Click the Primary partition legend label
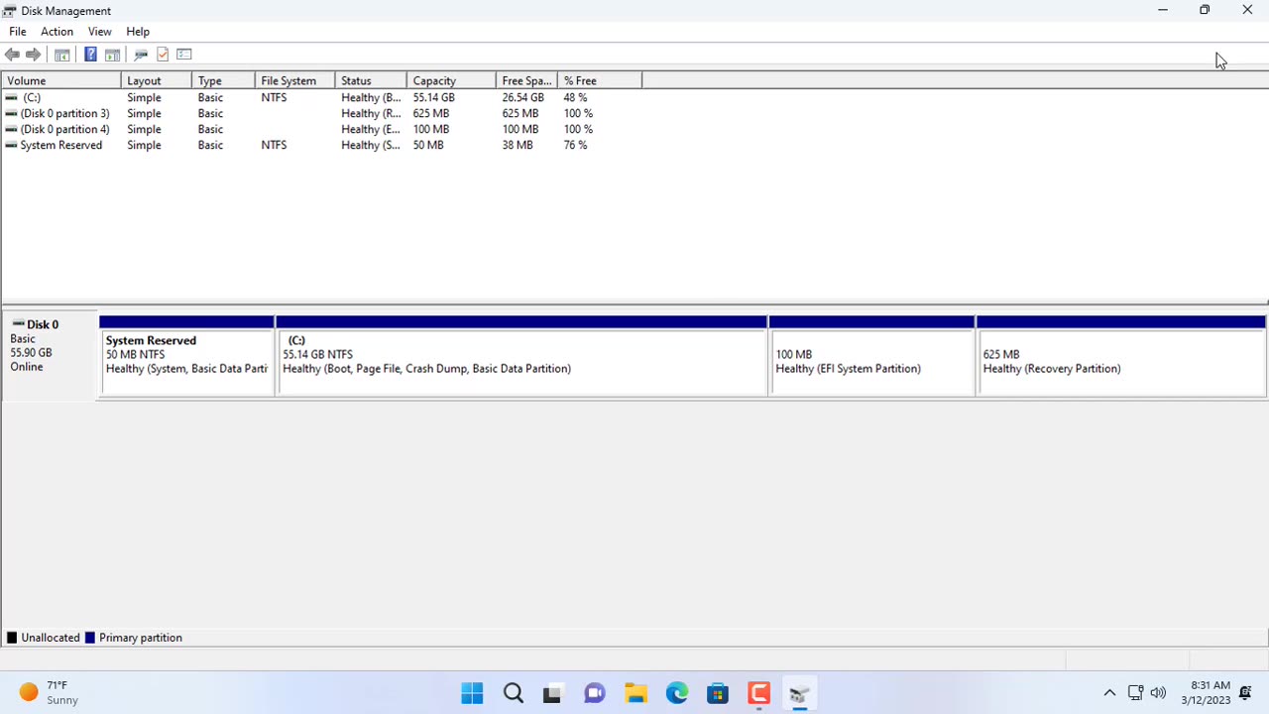This screenshot has width=1269, height=714. 141,638
